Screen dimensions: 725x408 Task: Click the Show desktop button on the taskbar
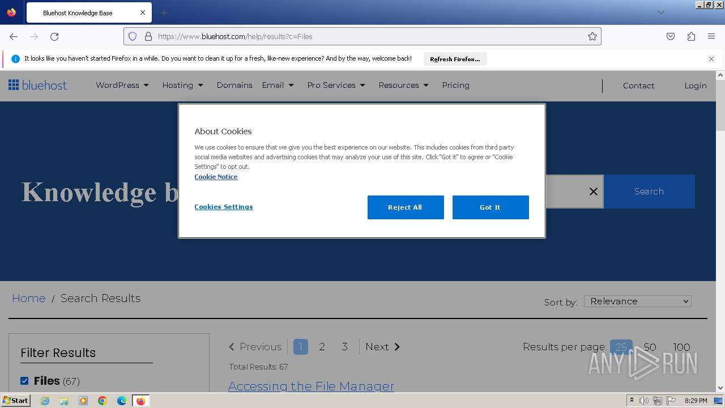click(x=718, y=401)
